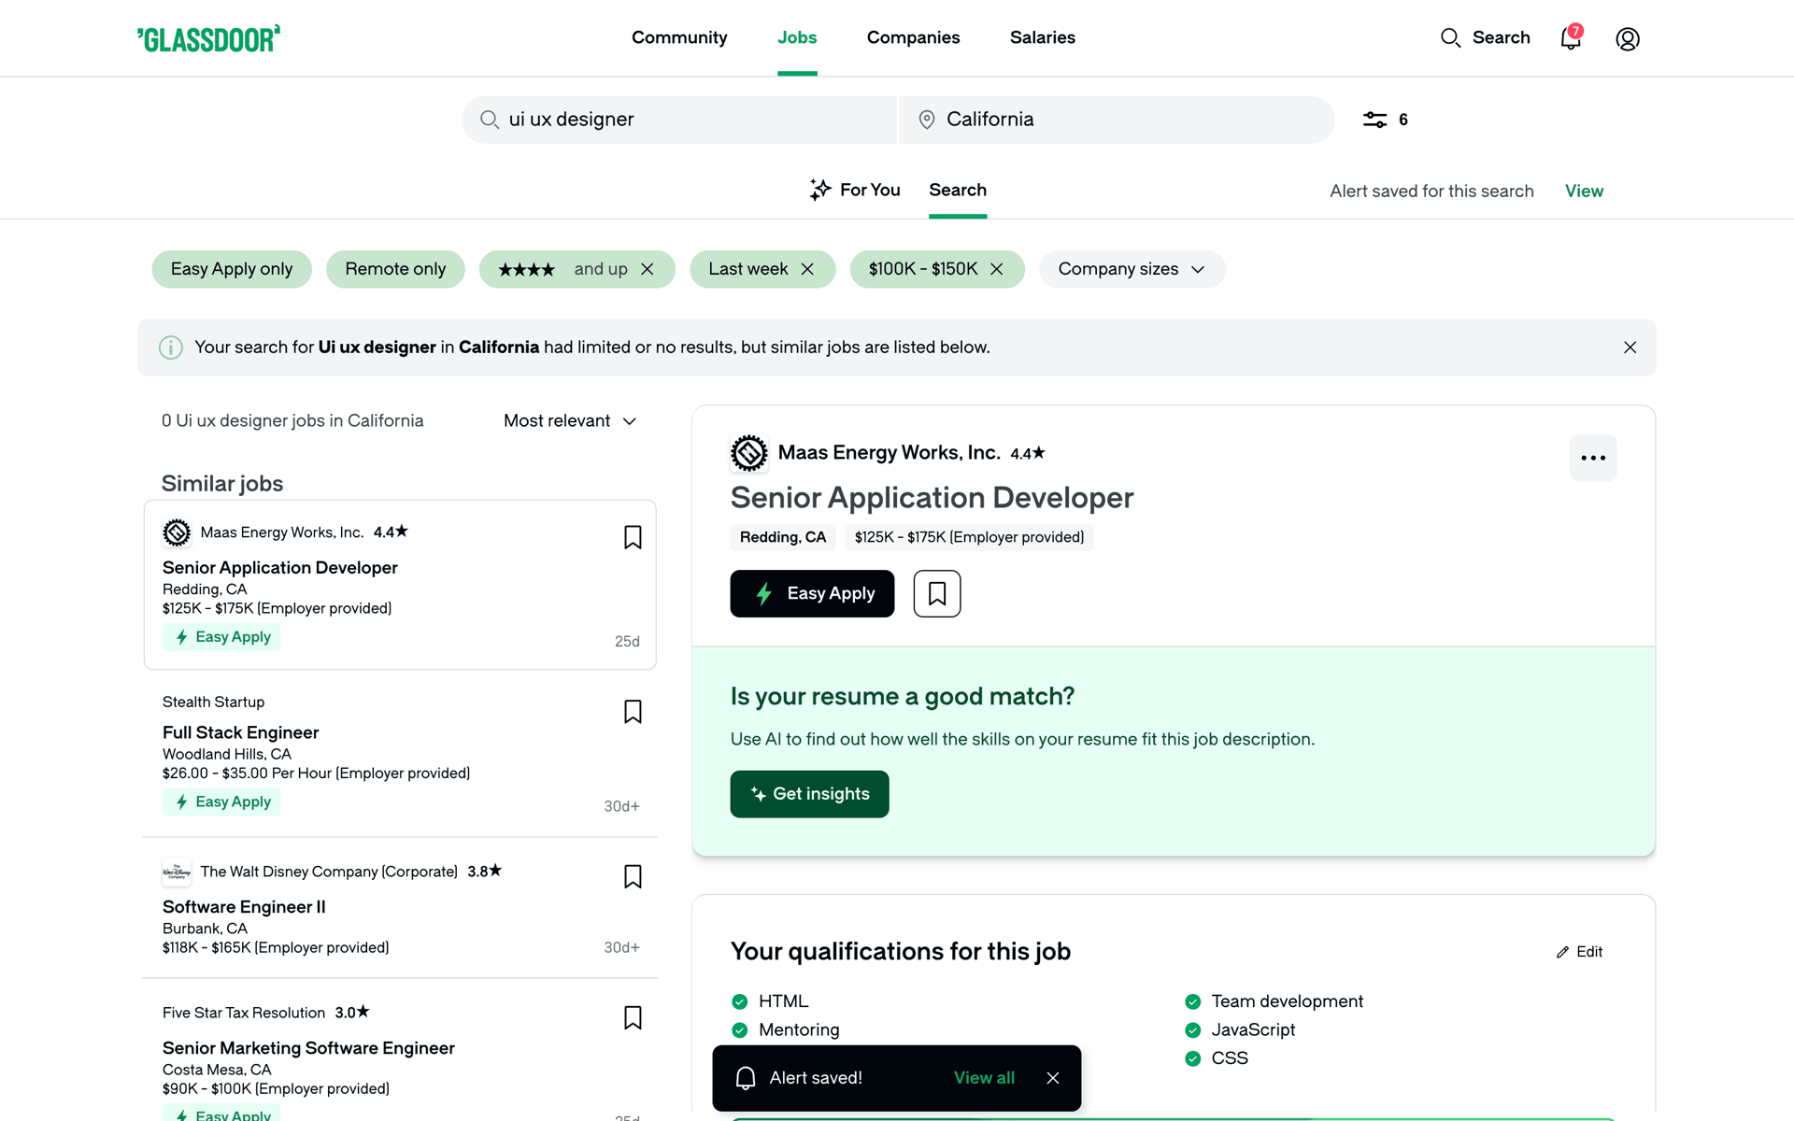Image resolution: width=1794 pixels, height=1121 pixels.
Task: Click Easy Apply badge on Full Stack Engineer
Action: pyautogui.click(x=221, y=802)
